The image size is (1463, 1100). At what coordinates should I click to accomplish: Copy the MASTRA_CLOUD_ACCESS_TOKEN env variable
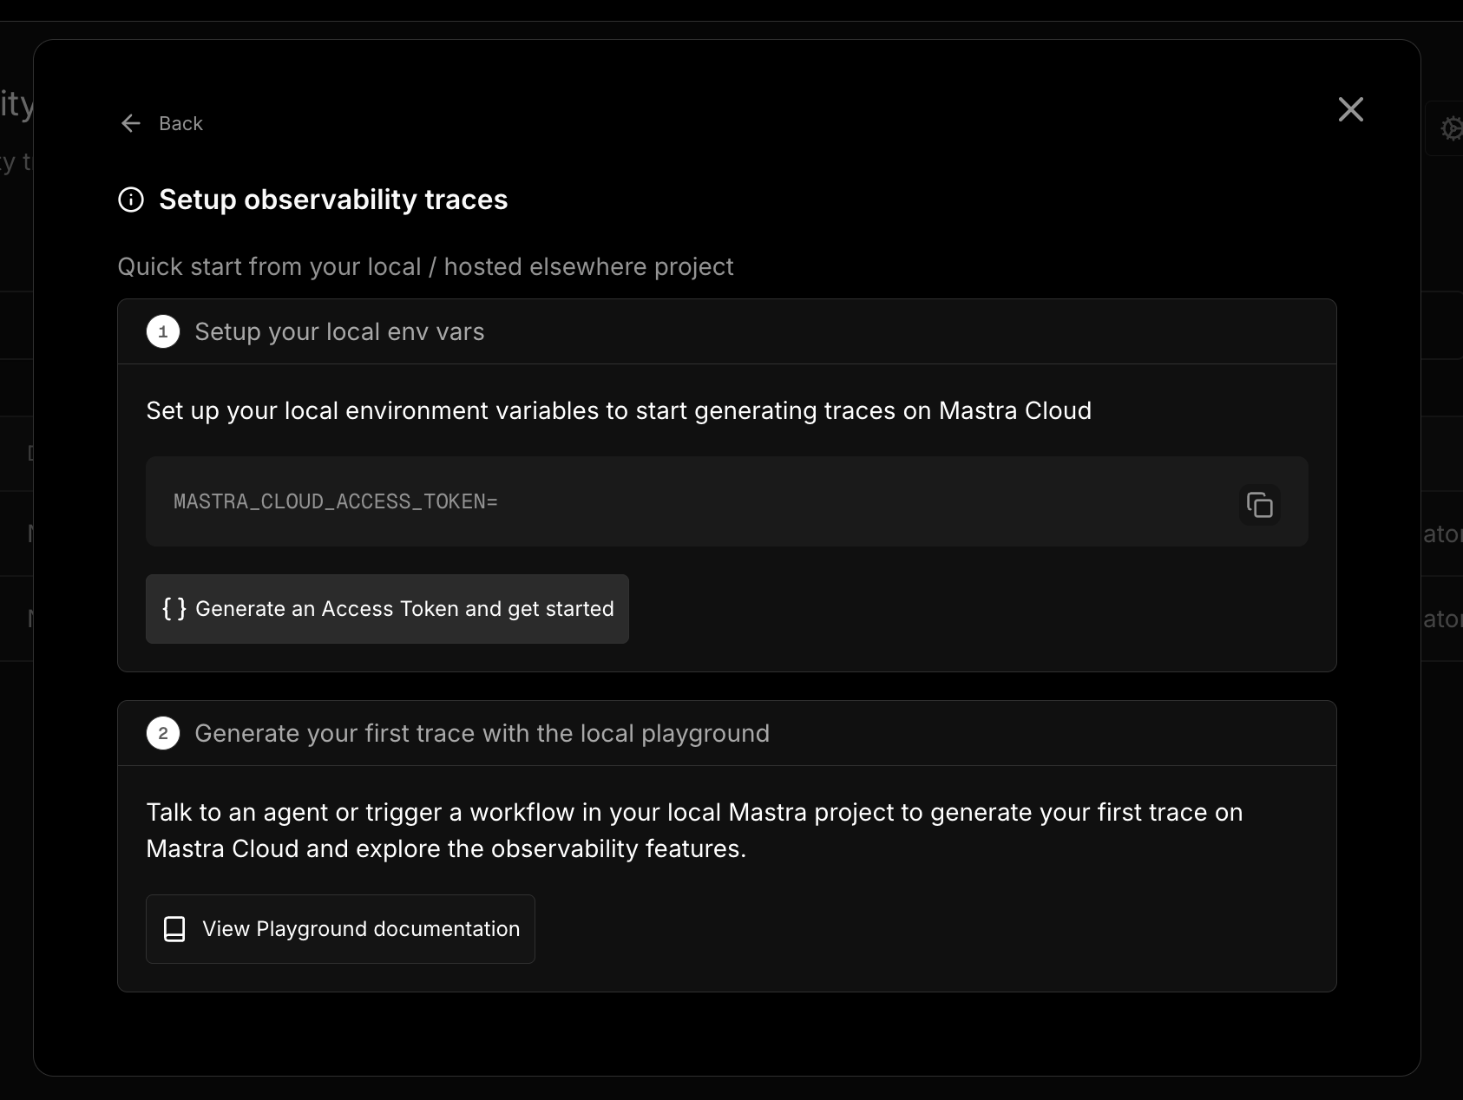pyautogui.click(x=1259, y=504)
